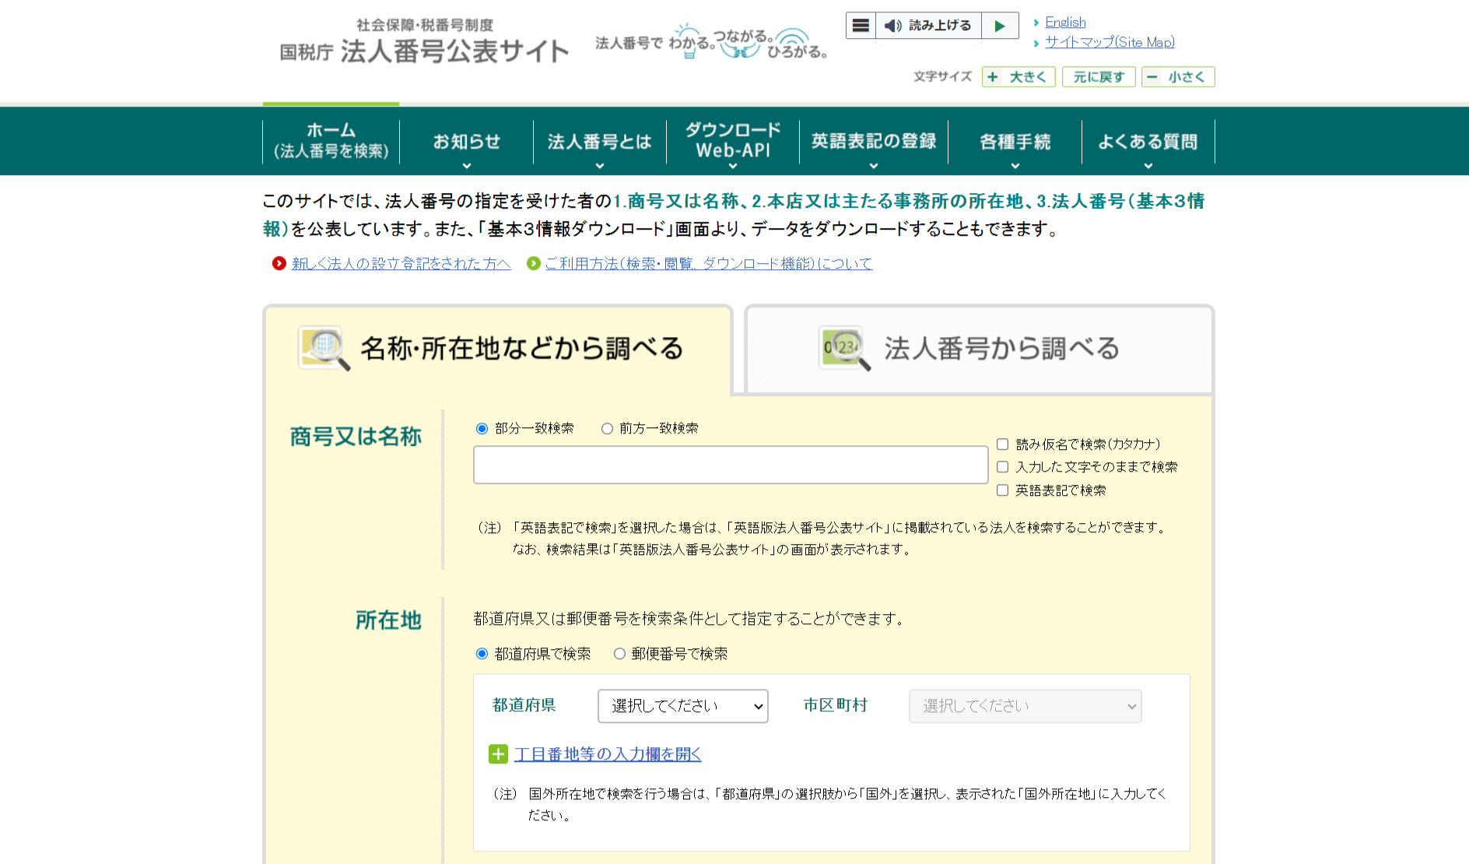Expand the お知らせ navigation menu
Screen dimensions: 1469x864
coord(467,142)
